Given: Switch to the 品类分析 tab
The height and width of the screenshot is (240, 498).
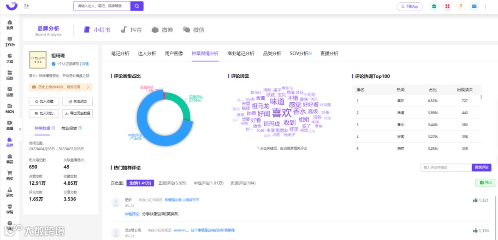Looking at the screenshot, I should pos(272,53).
